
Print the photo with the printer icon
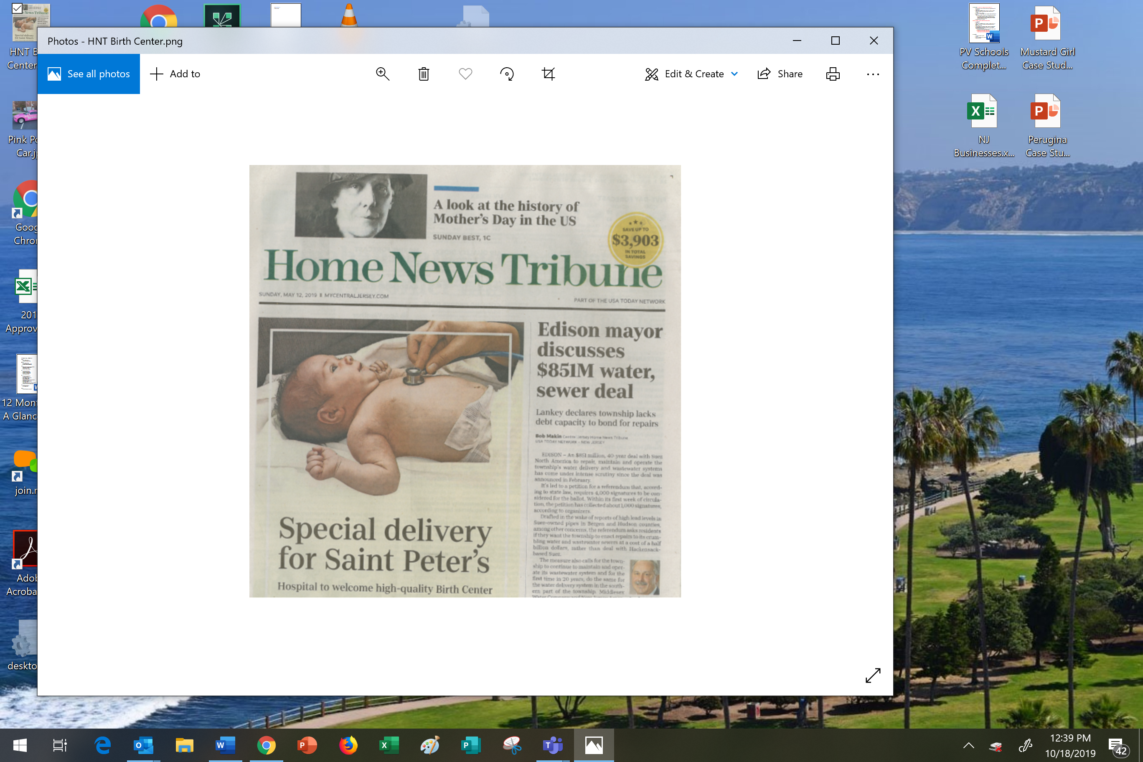pos(833,74)
